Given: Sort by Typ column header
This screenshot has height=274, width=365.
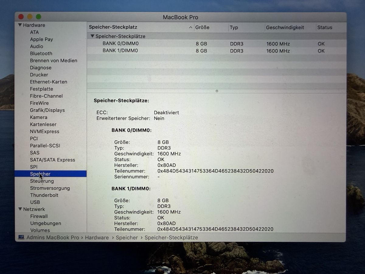Looking at the screenshot, I should coord(234,27).
